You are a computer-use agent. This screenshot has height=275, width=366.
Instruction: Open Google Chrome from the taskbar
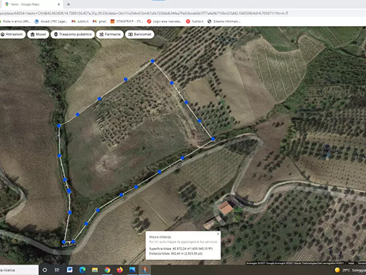(107, 270)
